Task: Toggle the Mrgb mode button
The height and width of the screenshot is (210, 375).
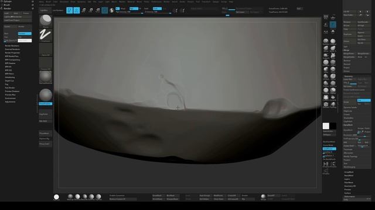Action: [x=123, y=9]
